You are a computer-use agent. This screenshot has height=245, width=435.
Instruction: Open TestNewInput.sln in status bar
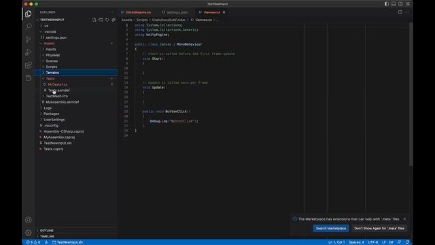[x=68, y=242]
